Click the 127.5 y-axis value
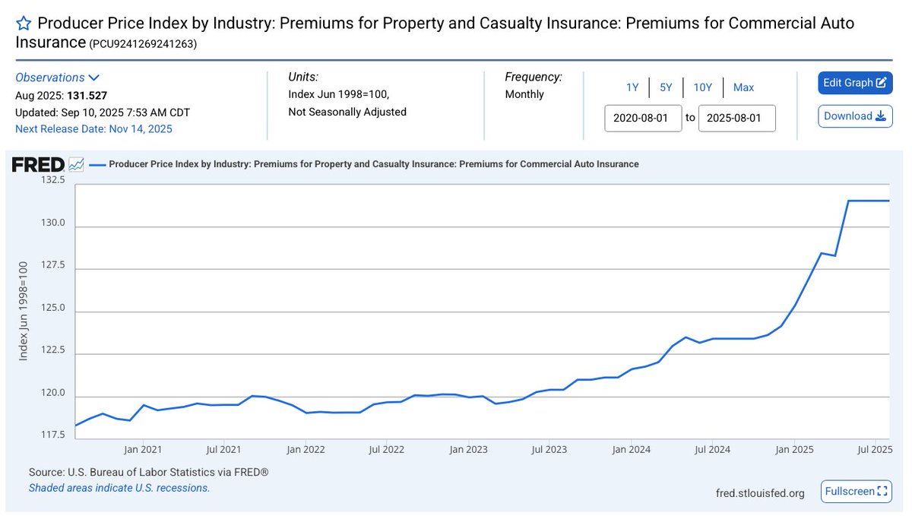912x516 pixels. [x=52, y=266]
